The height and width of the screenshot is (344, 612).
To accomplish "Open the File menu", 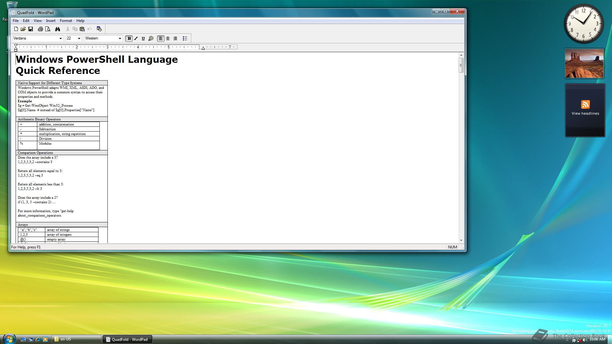I will click(16, 21).
